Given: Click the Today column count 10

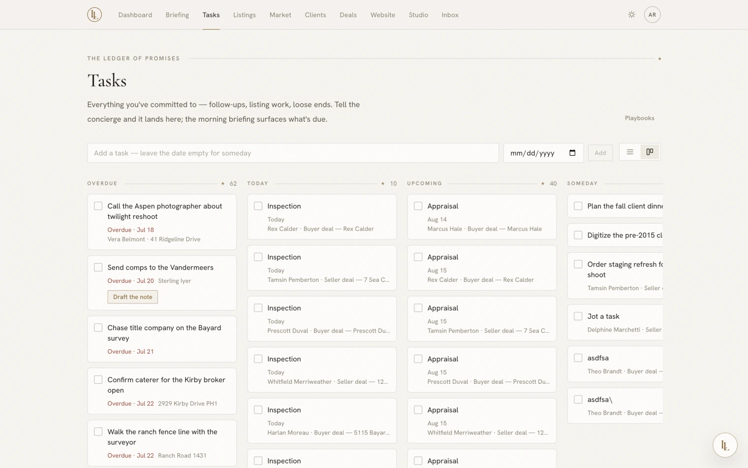Looking at the screenshot, I should click(x=393, y=184).
